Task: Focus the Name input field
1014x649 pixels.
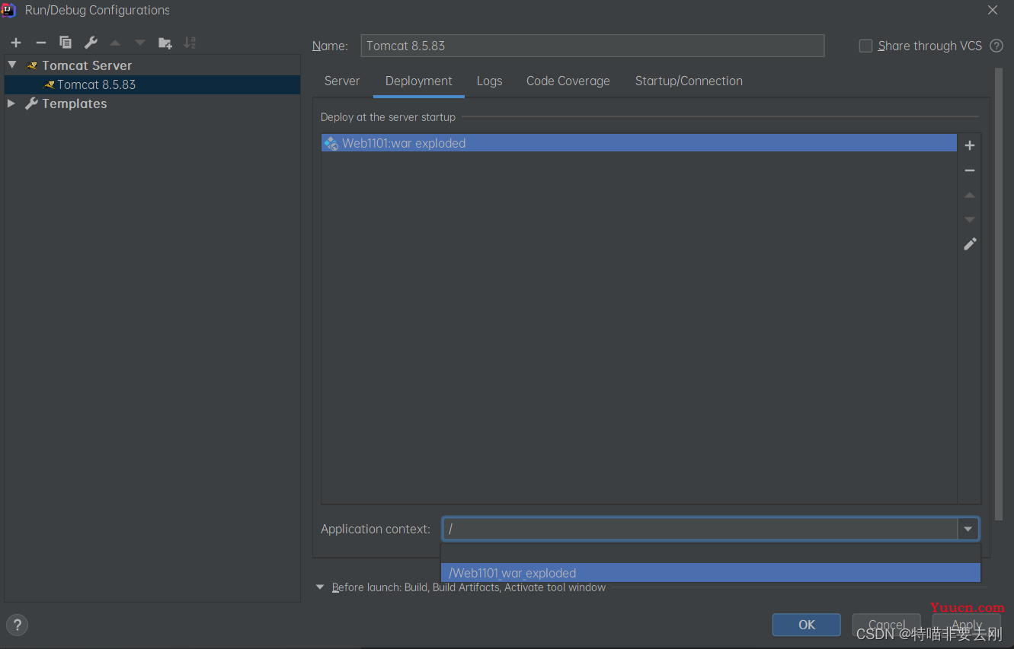Action: 593,46
